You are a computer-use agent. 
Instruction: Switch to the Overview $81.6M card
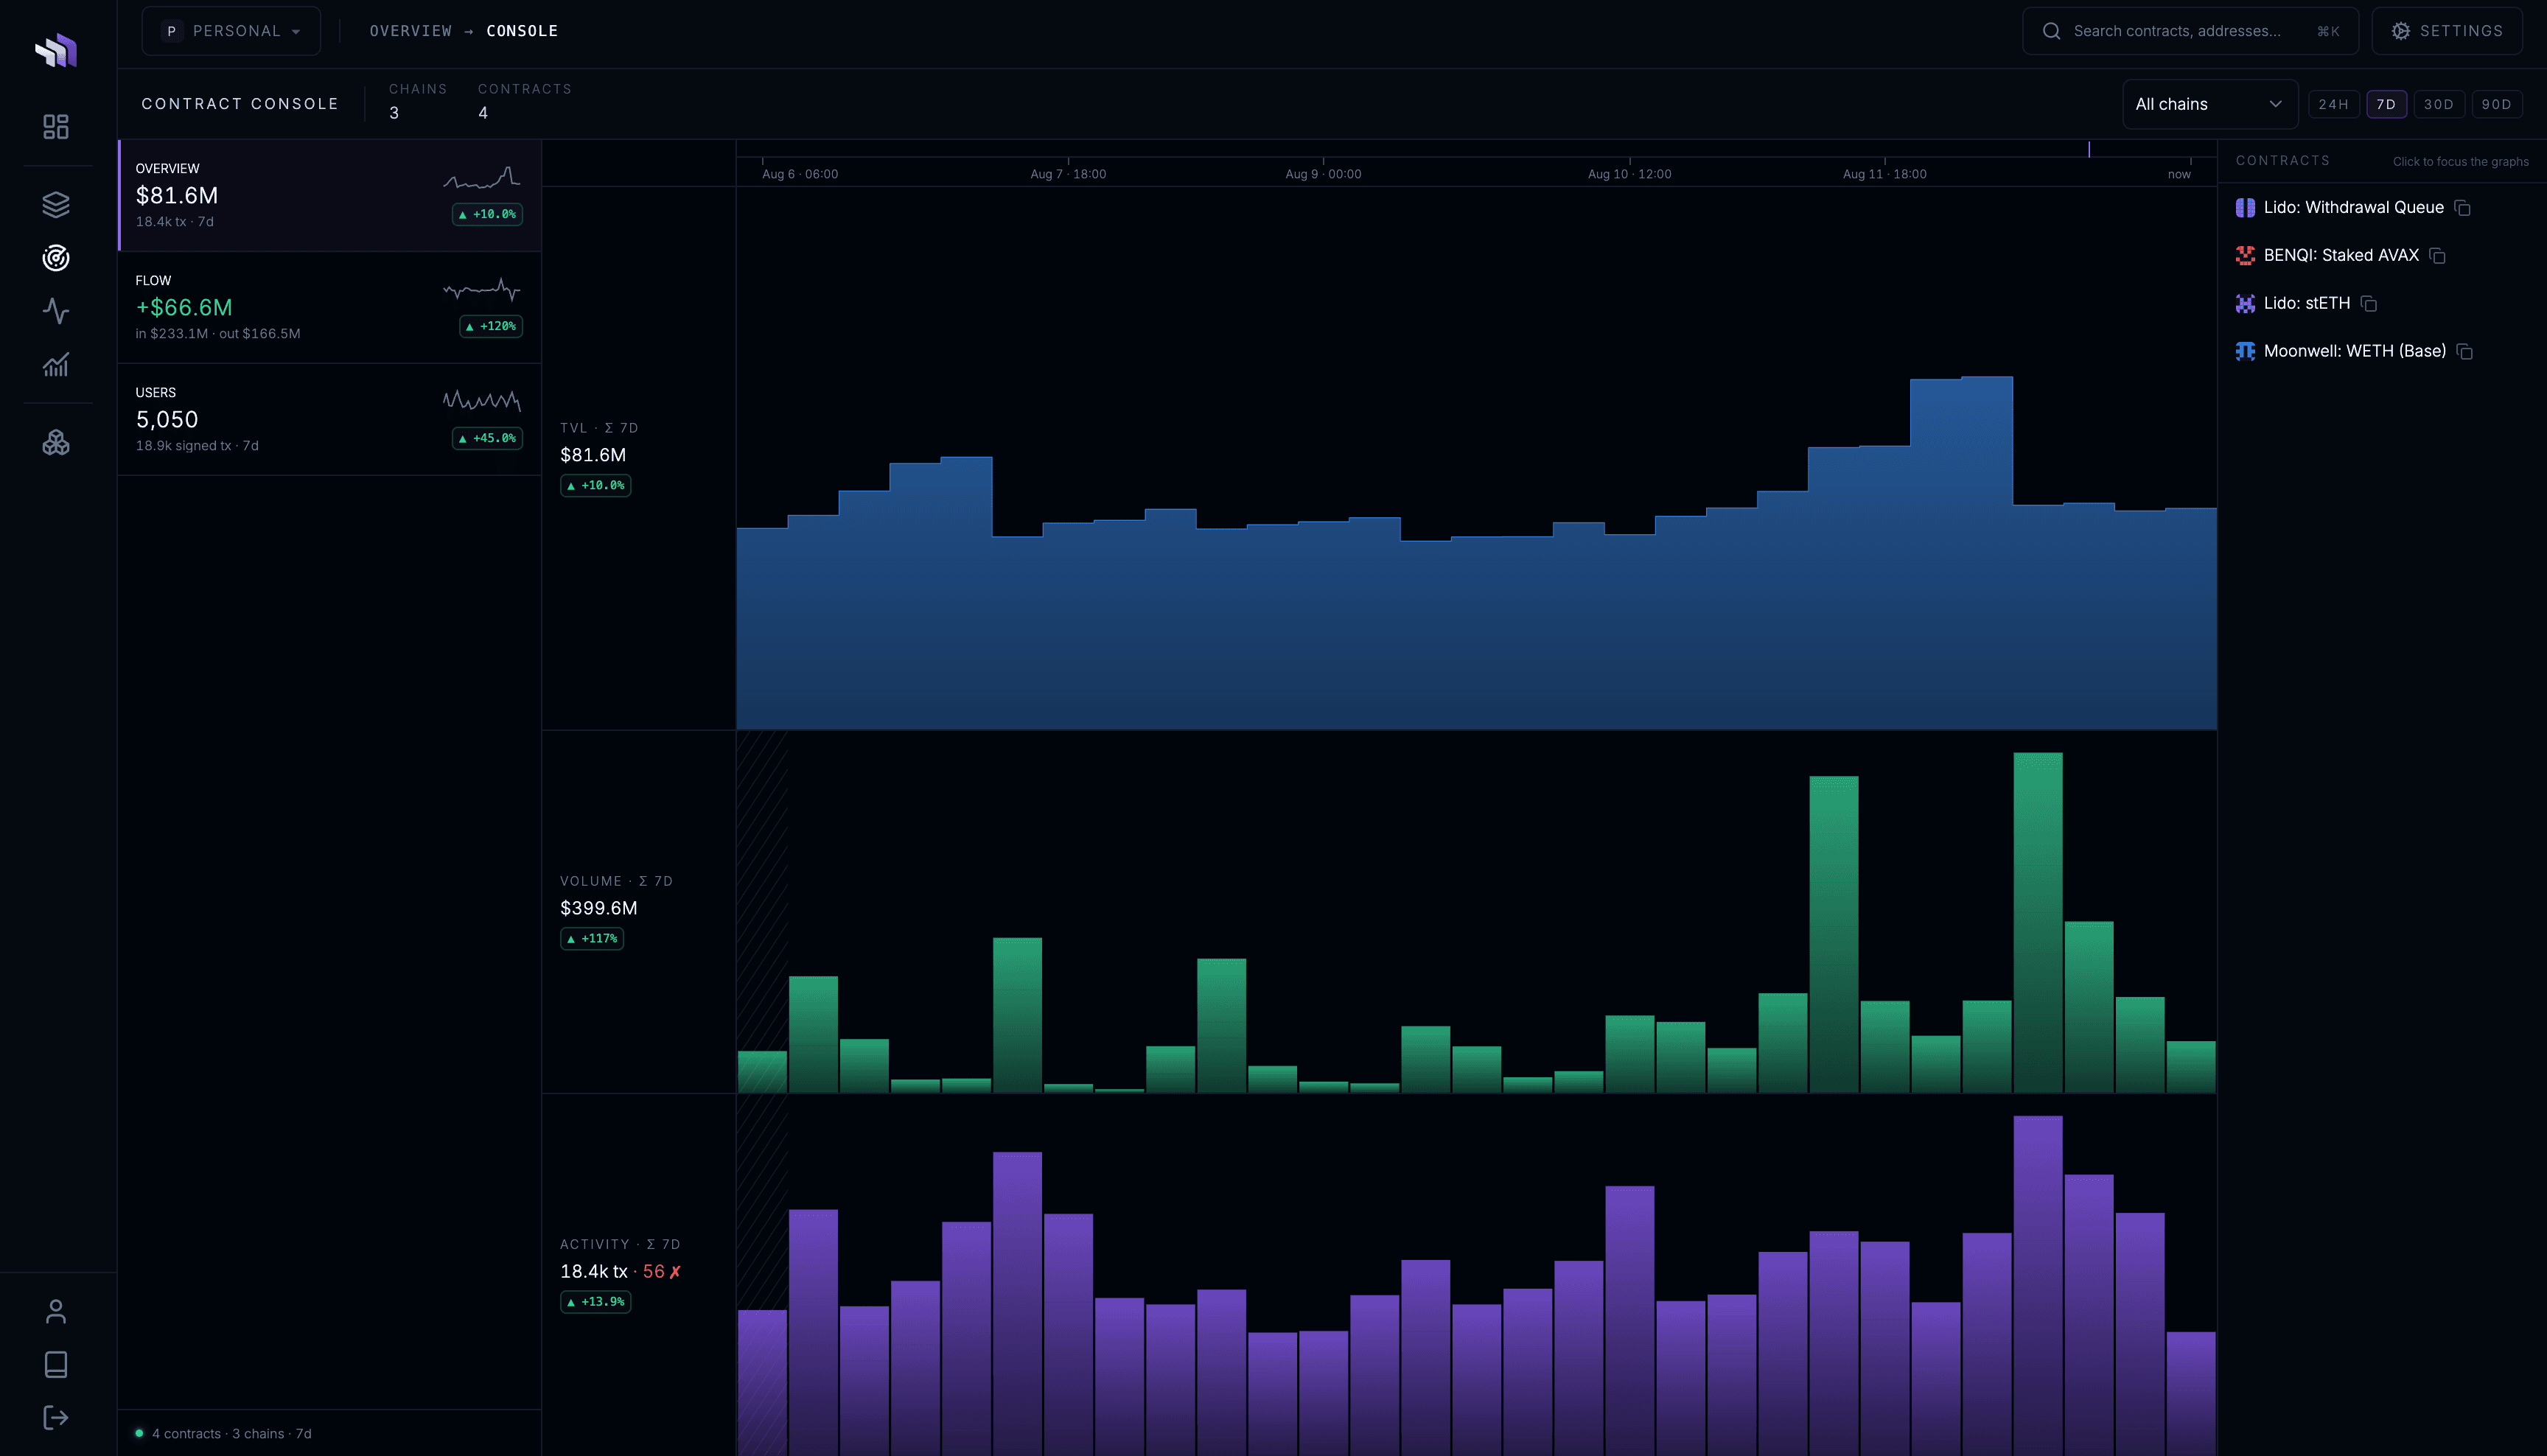pyautogui.click(x=330, y=195)
